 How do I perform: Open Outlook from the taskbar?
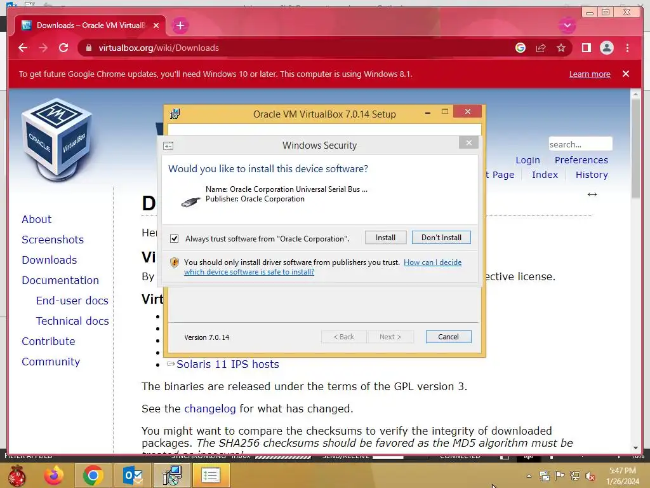click(133, 475)
